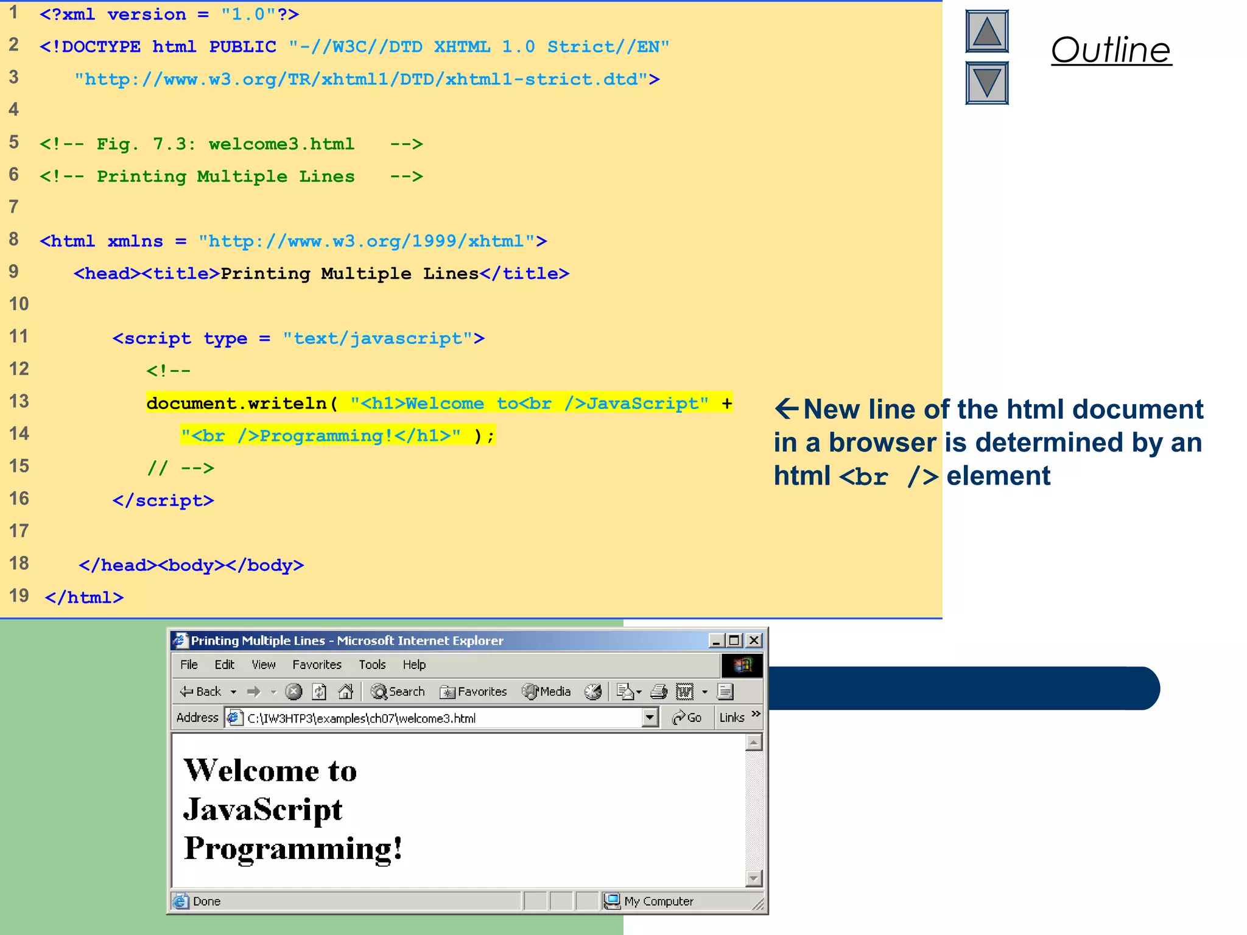Expand the Edit with Word dropdown arrow
1247x935 pixels.
click(x=704, y=692)
